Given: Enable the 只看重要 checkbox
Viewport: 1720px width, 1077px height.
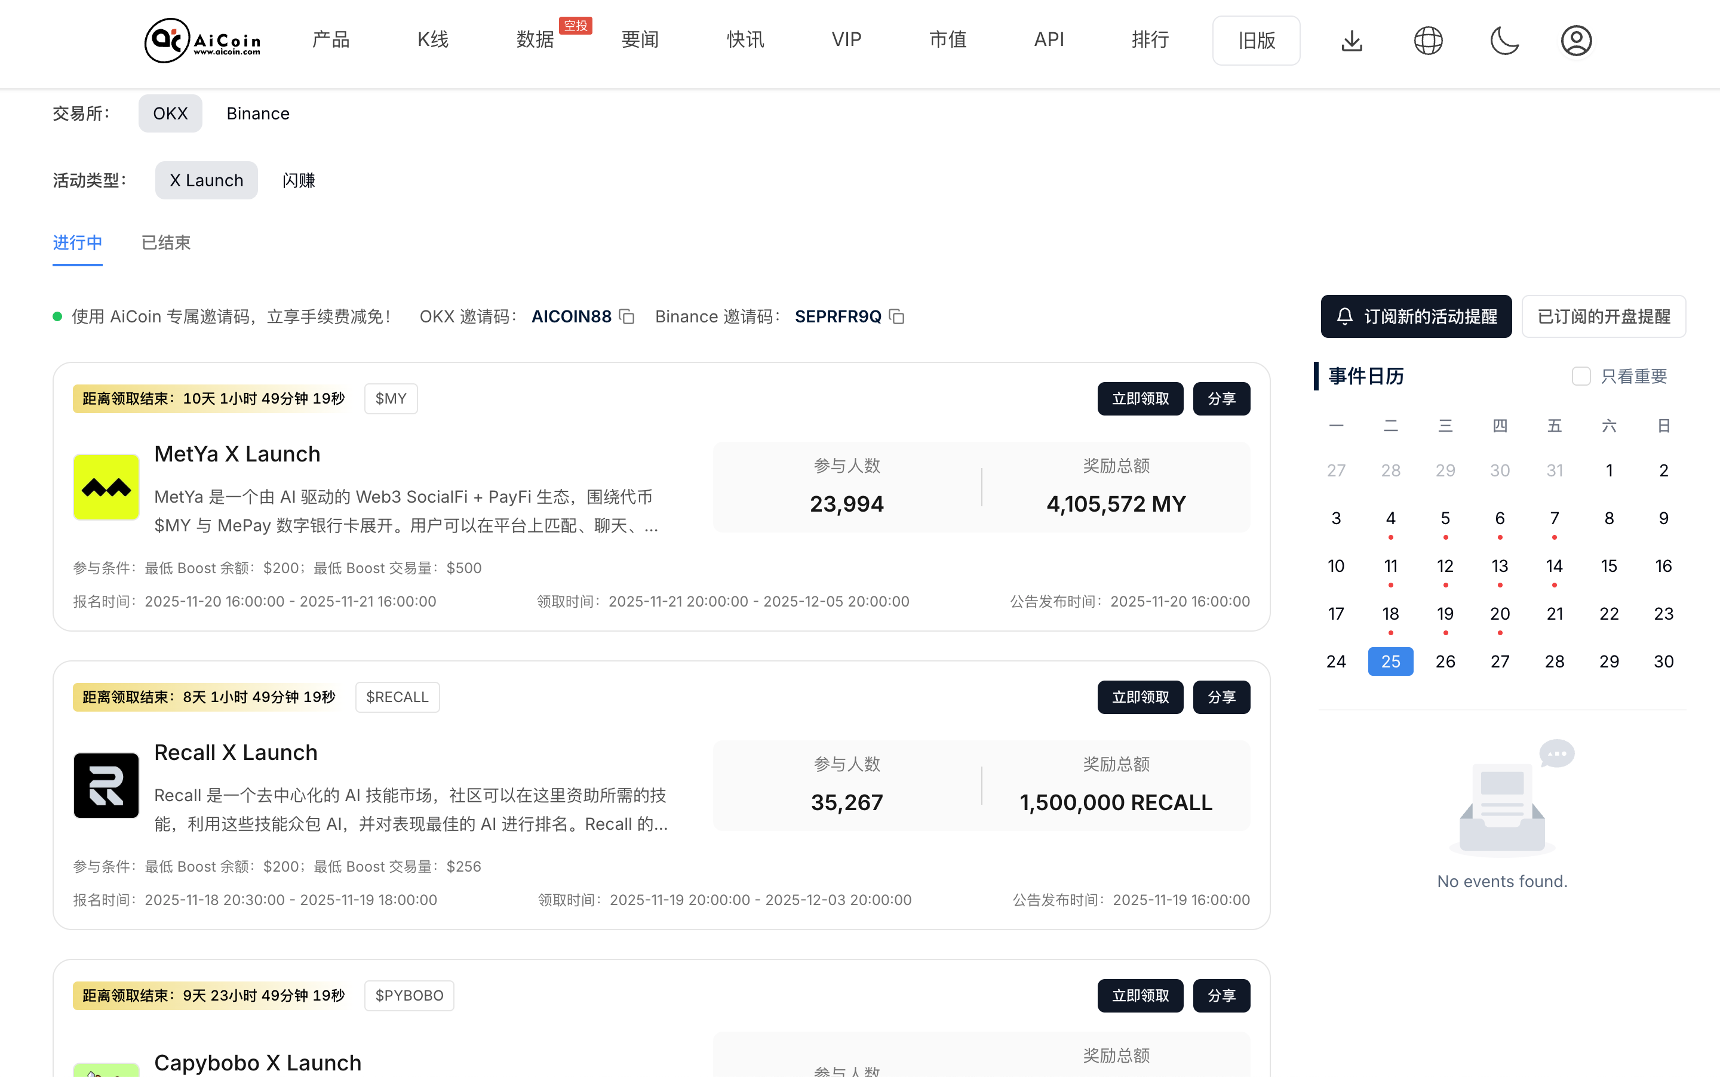Looking at the screenshot, I should [x=1581, y=376].
